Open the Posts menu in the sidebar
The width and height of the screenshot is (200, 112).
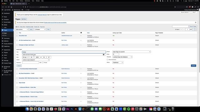pyautogui.click(x=5, y=17)
